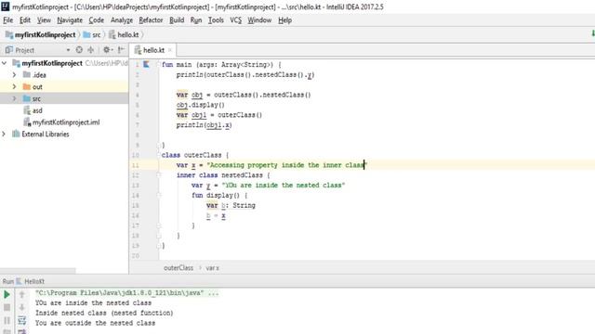
Task: Open the Run menu
Action: tap(196, 20)
